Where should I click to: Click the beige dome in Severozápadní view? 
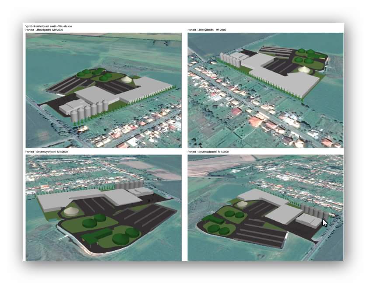pos(242,203)
